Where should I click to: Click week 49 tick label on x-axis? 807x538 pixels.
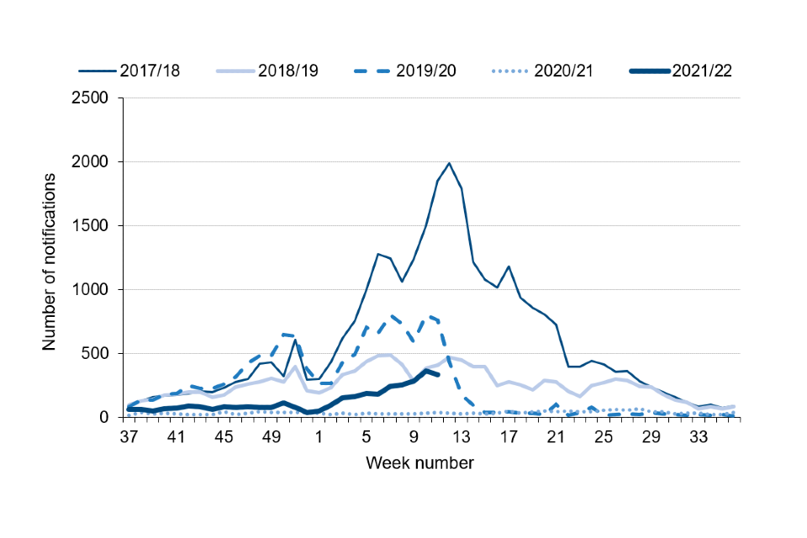[272, 437]
